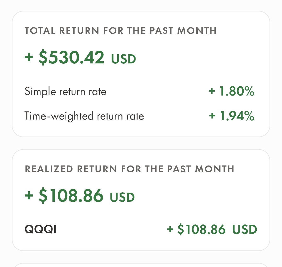Tap the $108.86 amount in the QQQI row
Image resolution: width=282 pixels, height=267 pixels.
[201, 230]
